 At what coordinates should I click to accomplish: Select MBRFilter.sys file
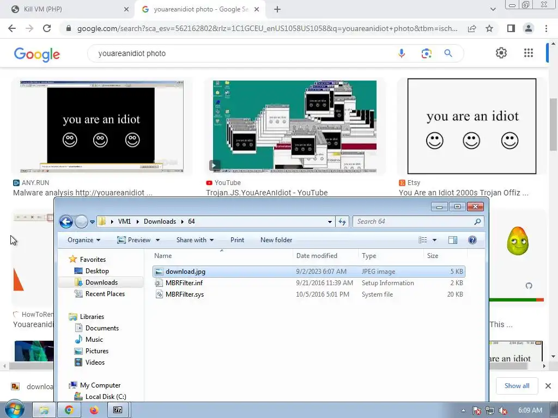coord(308,294)
